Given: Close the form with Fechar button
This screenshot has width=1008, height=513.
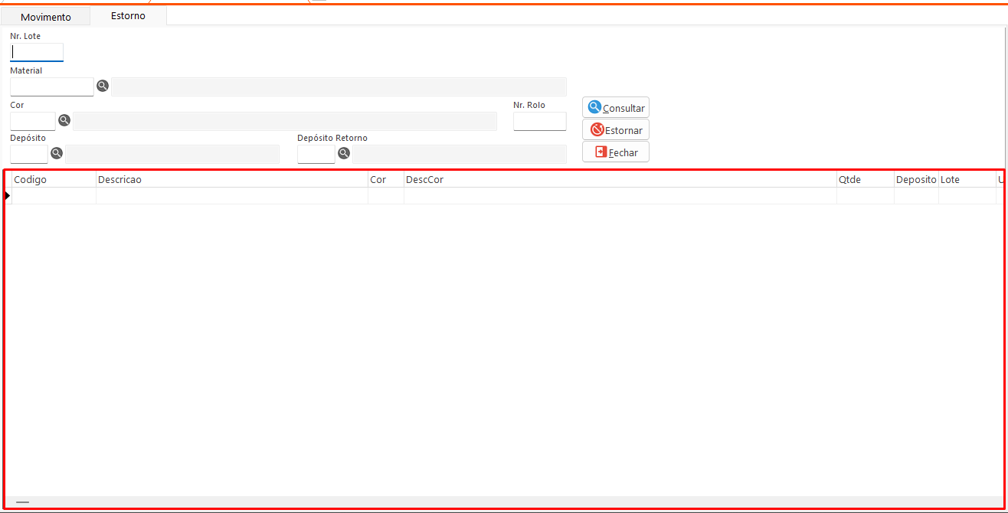Looking at the screenshot, I should click(x=616, y=152).
